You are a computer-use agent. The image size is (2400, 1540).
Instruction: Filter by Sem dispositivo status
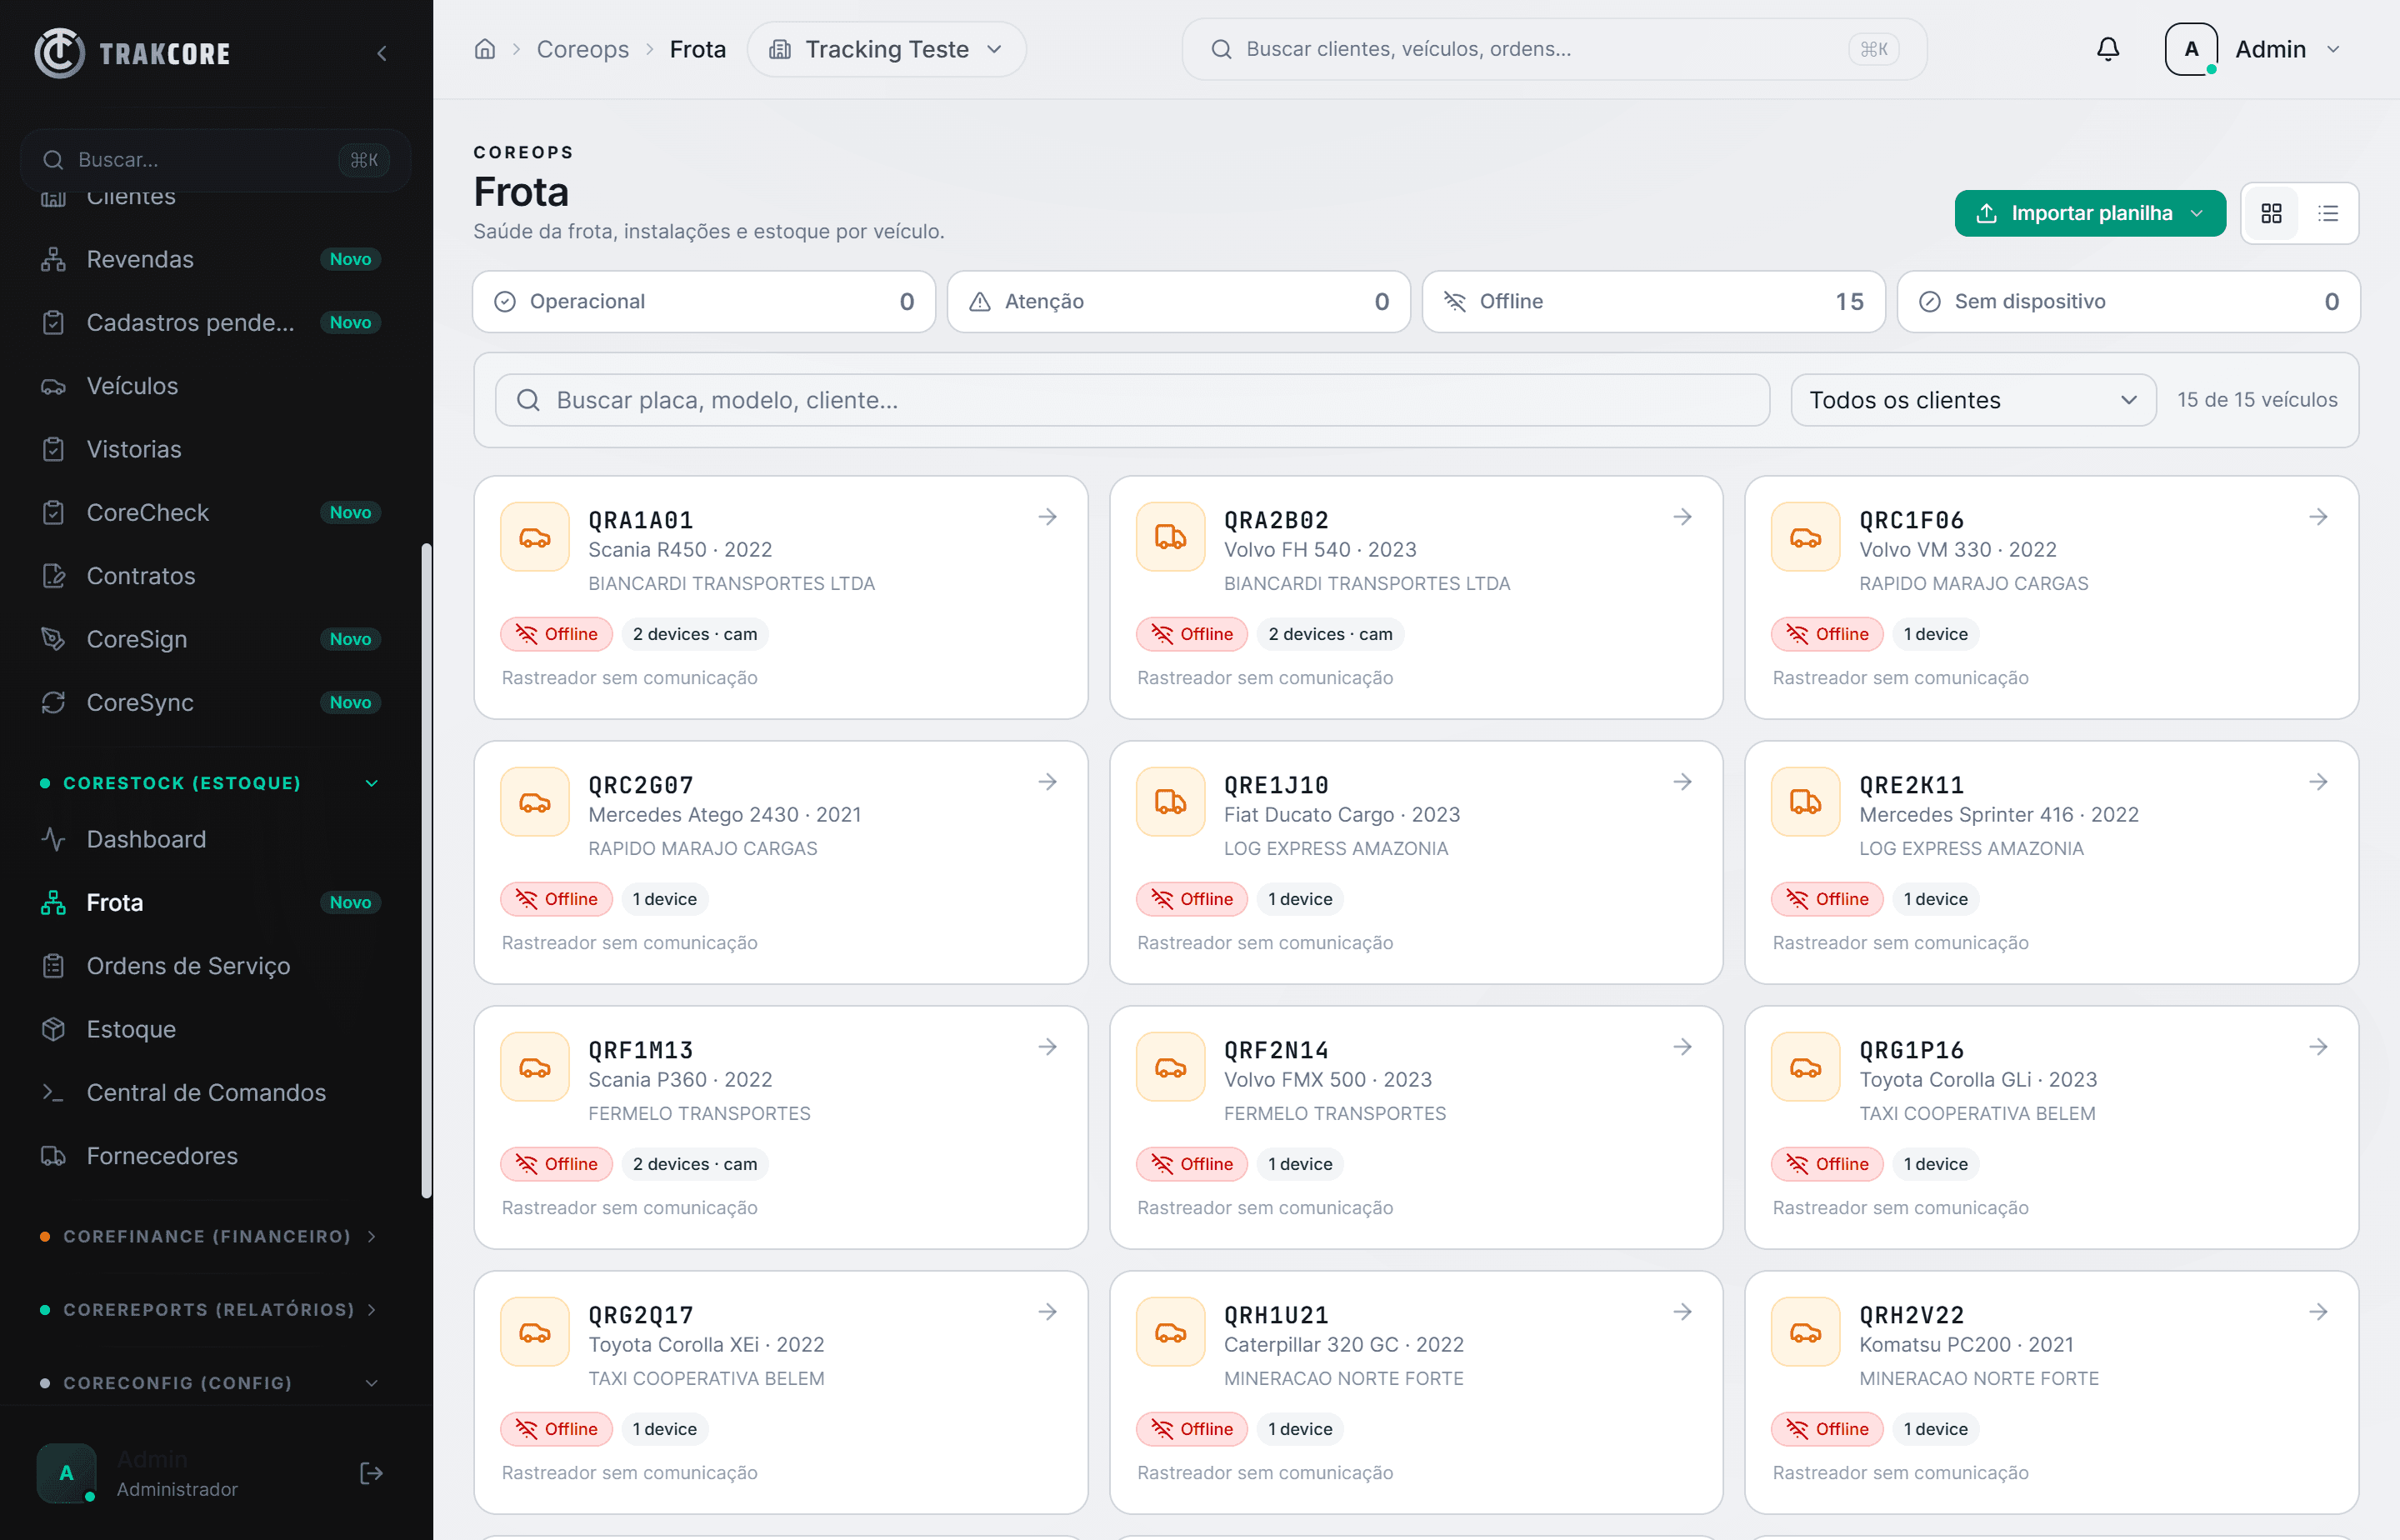(2129, 302)
